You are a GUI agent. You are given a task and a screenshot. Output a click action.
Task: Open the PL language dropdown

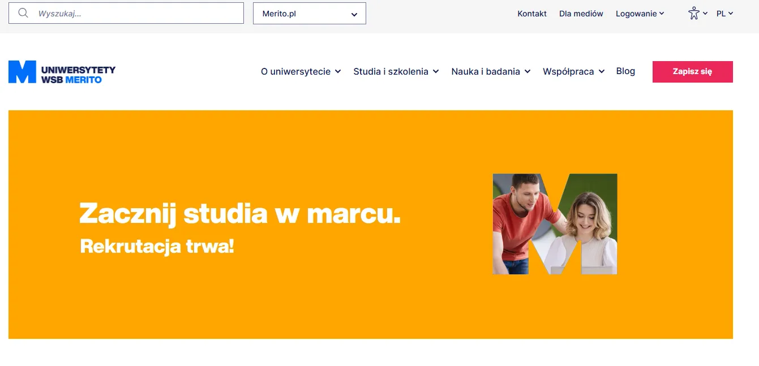[x=724, y=13]
